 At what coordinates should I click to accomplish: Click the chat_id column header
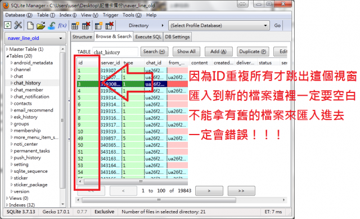pyautogui.click(x=155, y=62)
